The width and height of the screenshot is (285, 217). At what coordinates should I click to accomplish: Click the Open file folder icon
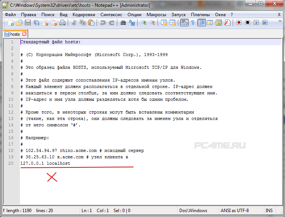19,23
